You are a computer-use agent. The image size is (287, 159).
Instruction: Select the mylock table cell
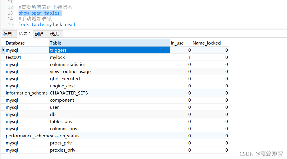(110, 57)
